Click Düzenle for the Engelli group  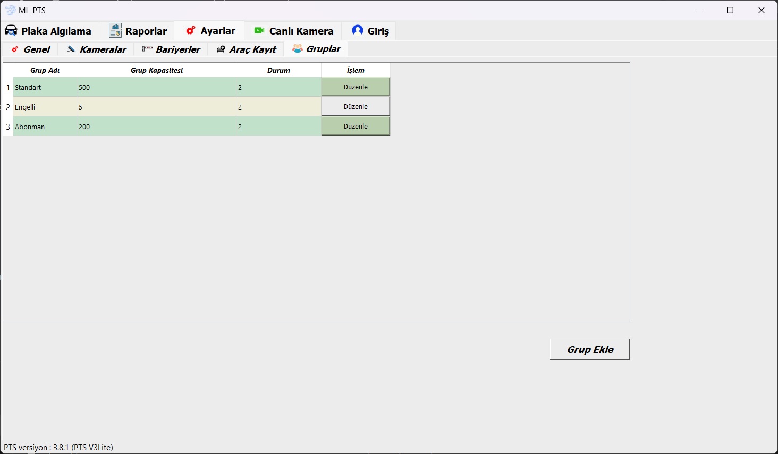[x=356, y=106]
